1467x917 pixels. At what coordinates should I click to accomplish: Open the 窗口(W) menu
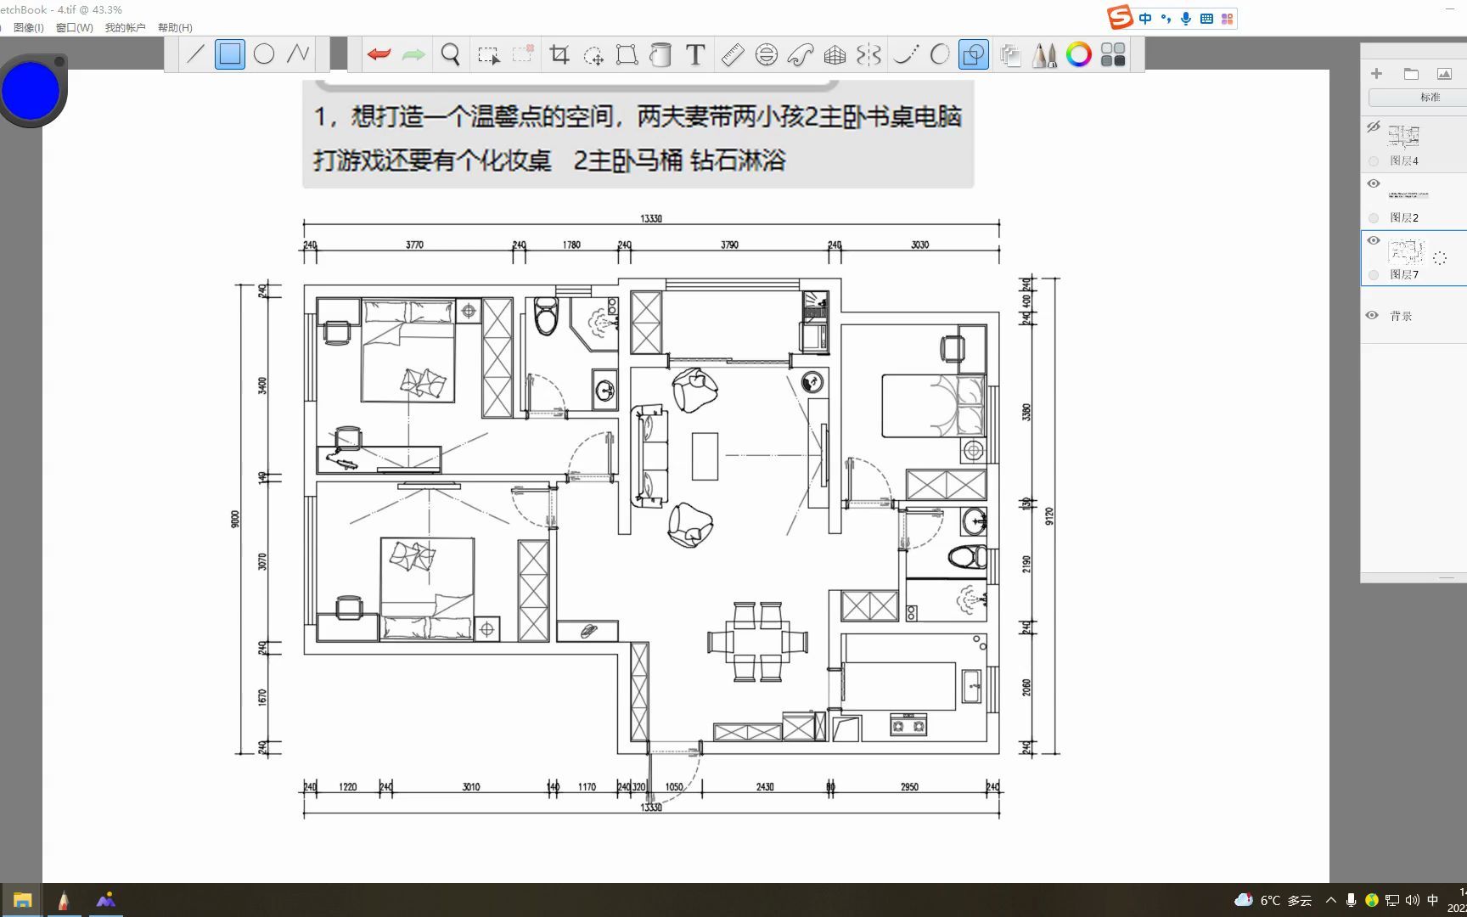click(74, 27)
